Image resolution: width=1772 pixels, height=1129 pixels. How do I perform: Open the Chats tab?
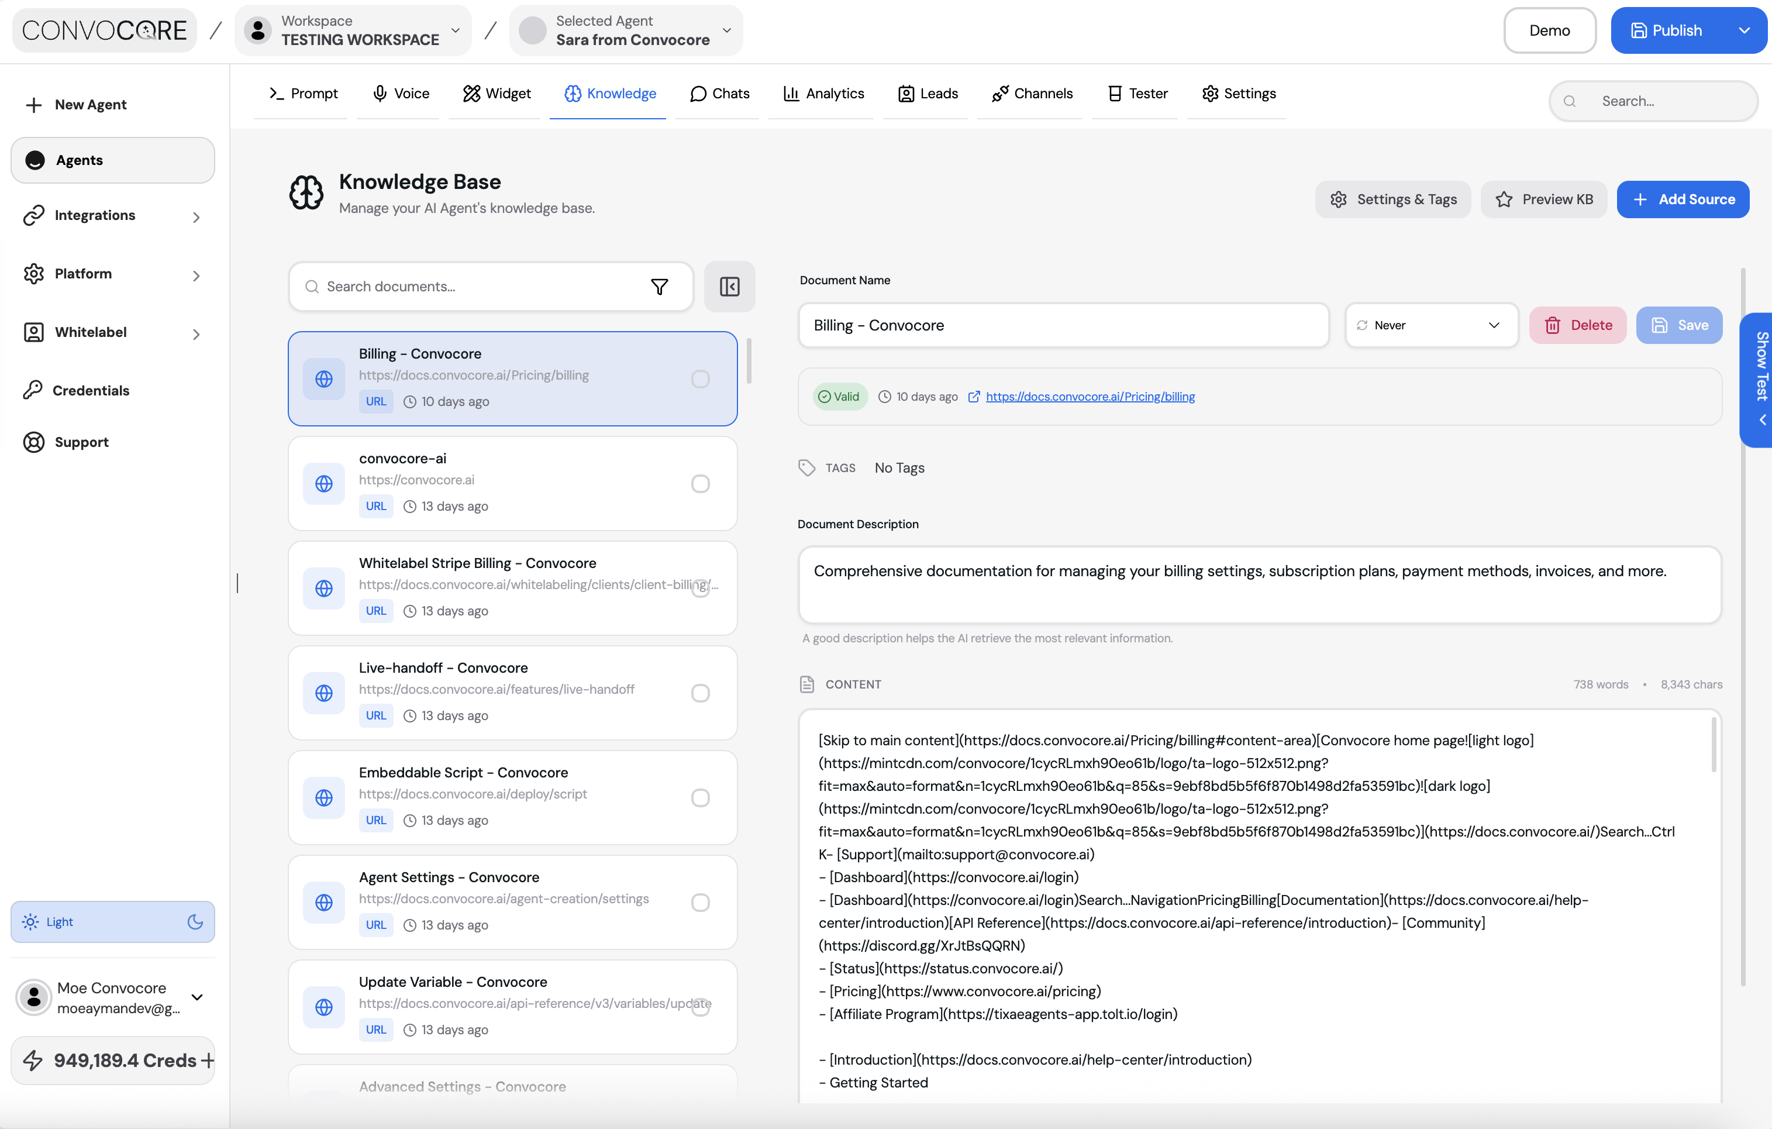pyautogui.click(x=720, y=94)
